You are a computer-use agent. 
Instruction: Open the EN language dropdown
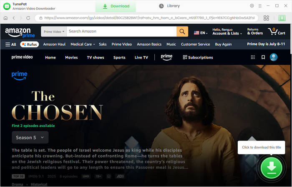[201, 33]
